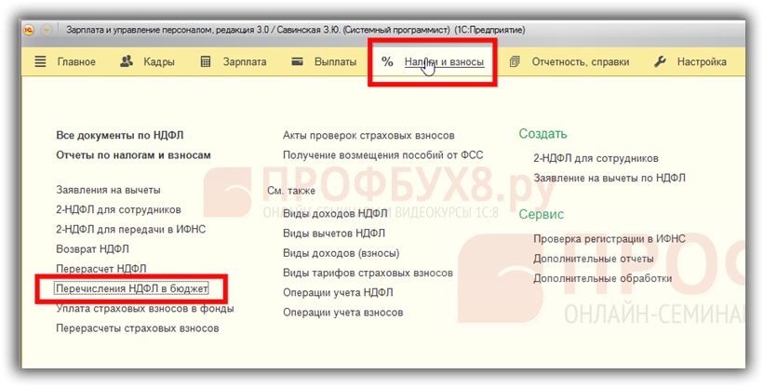Open Заявления на вычеты
This screenshot has width=764, height=387.
click(x=108, y=190)
